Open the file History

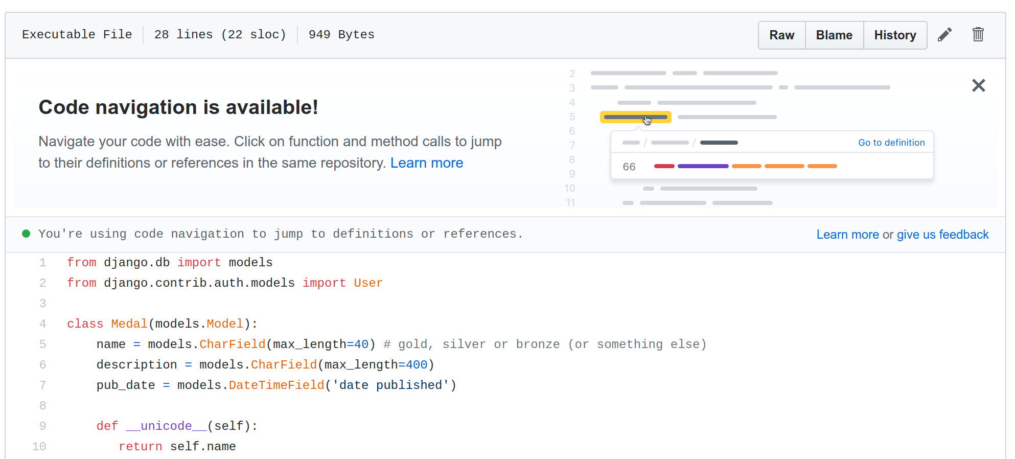point(894,35)
